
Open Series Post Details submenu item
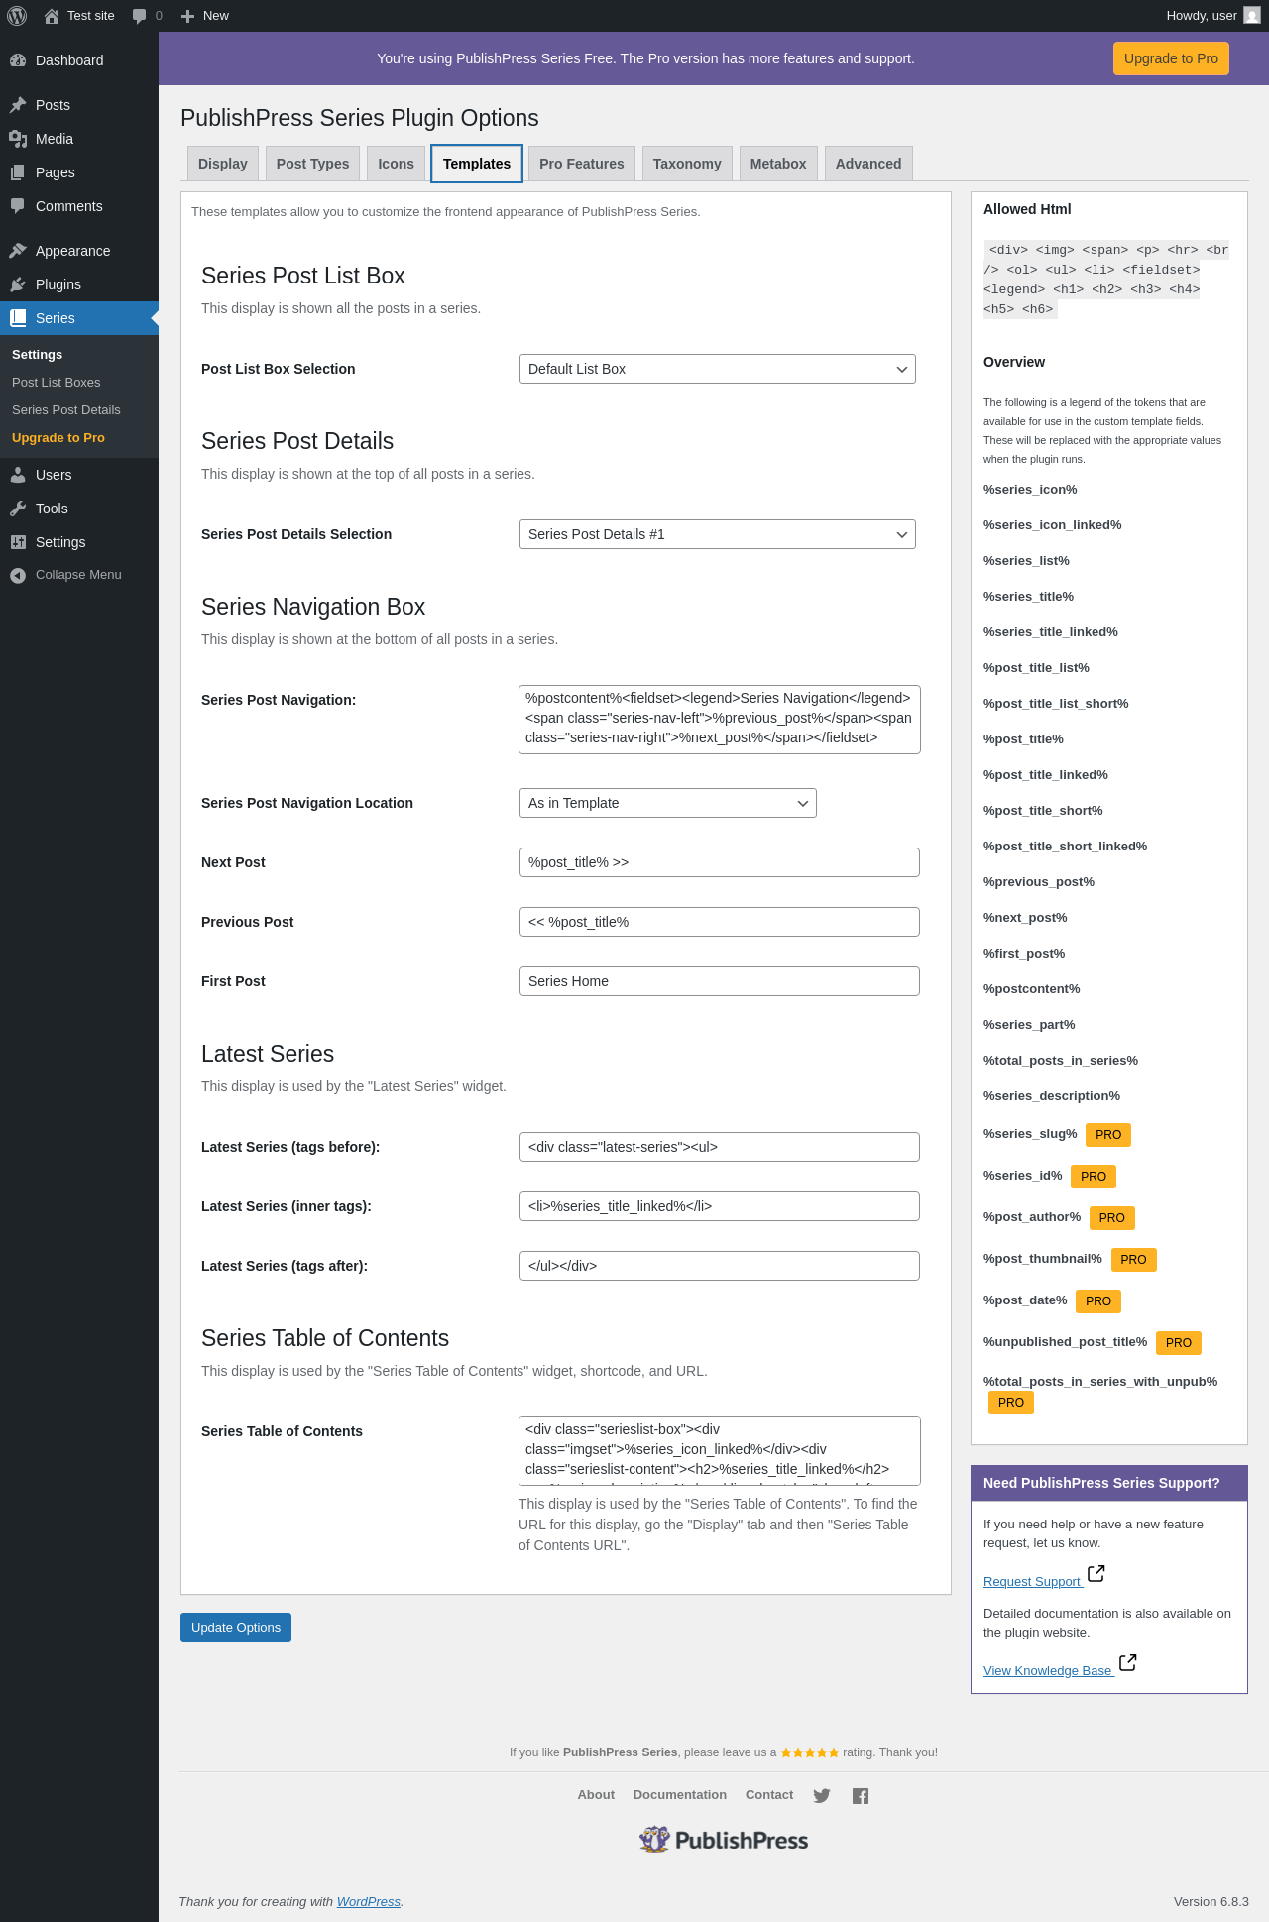coord(66,410)
